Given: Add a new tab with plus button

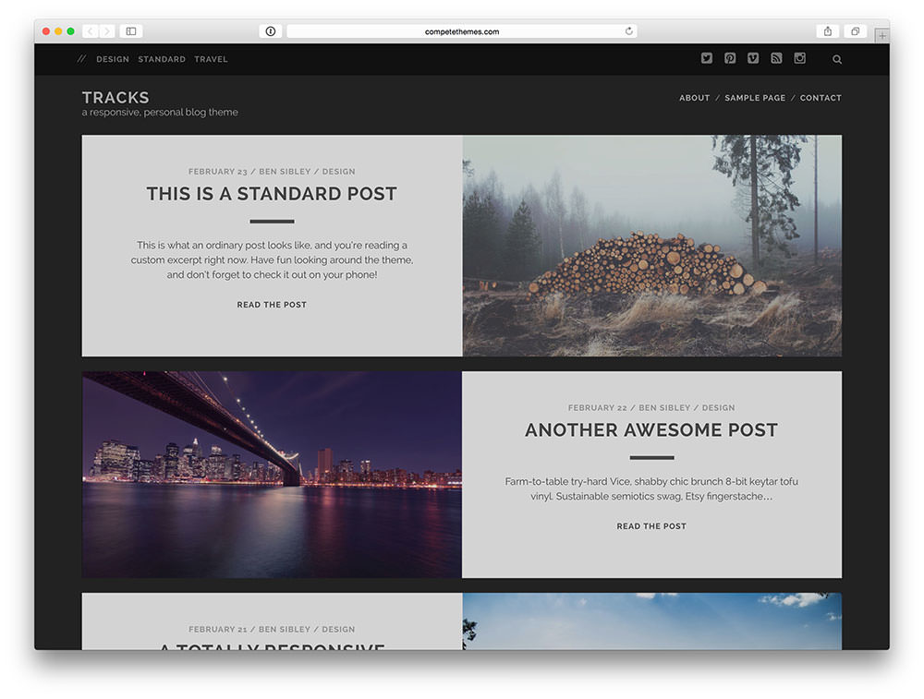Looking at the screenshot, I should click(882, 35).
